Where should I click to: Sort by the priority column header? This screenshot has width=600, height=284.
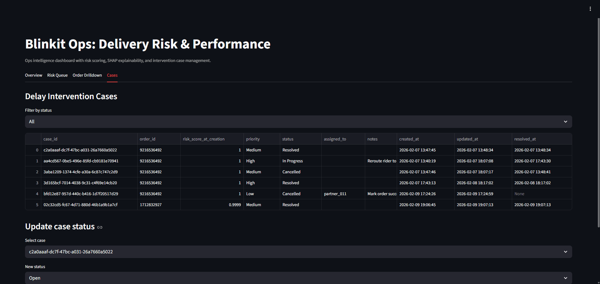coord(261,139)
